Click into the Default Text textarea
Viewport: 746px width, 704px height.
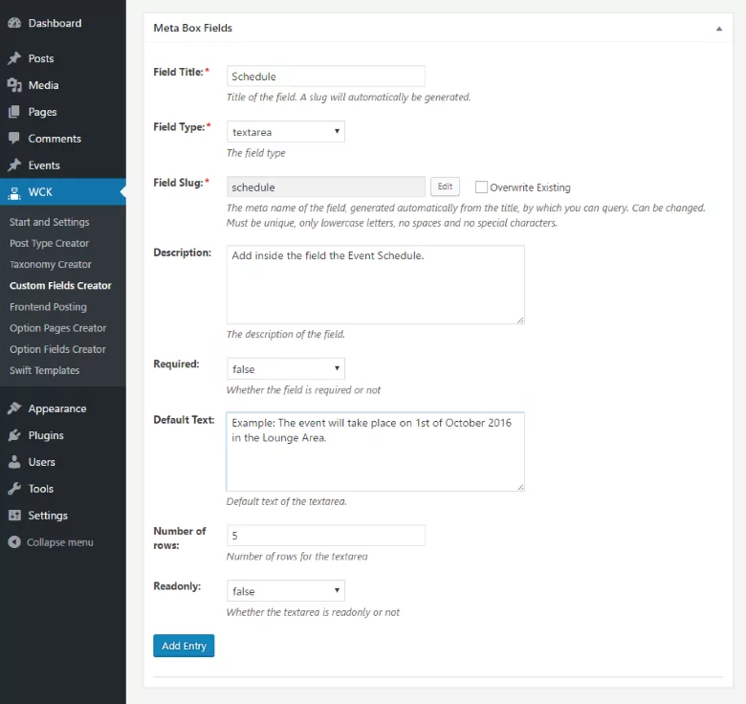click(x=375, y=451)
